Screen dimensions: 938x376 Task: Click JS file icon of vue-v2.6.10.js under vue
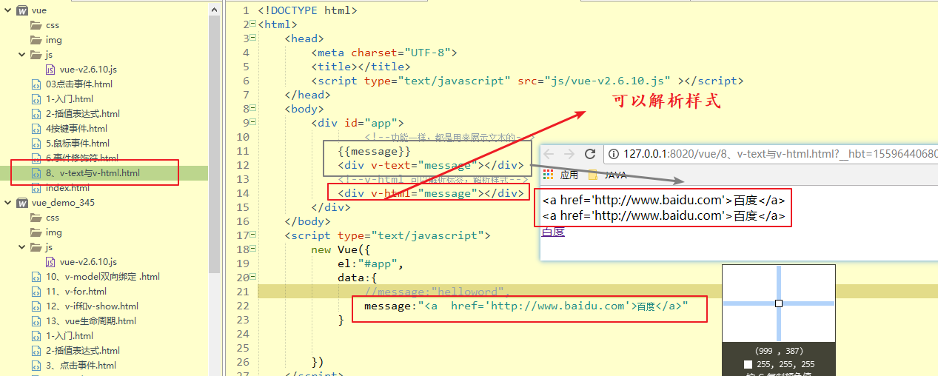50,70
